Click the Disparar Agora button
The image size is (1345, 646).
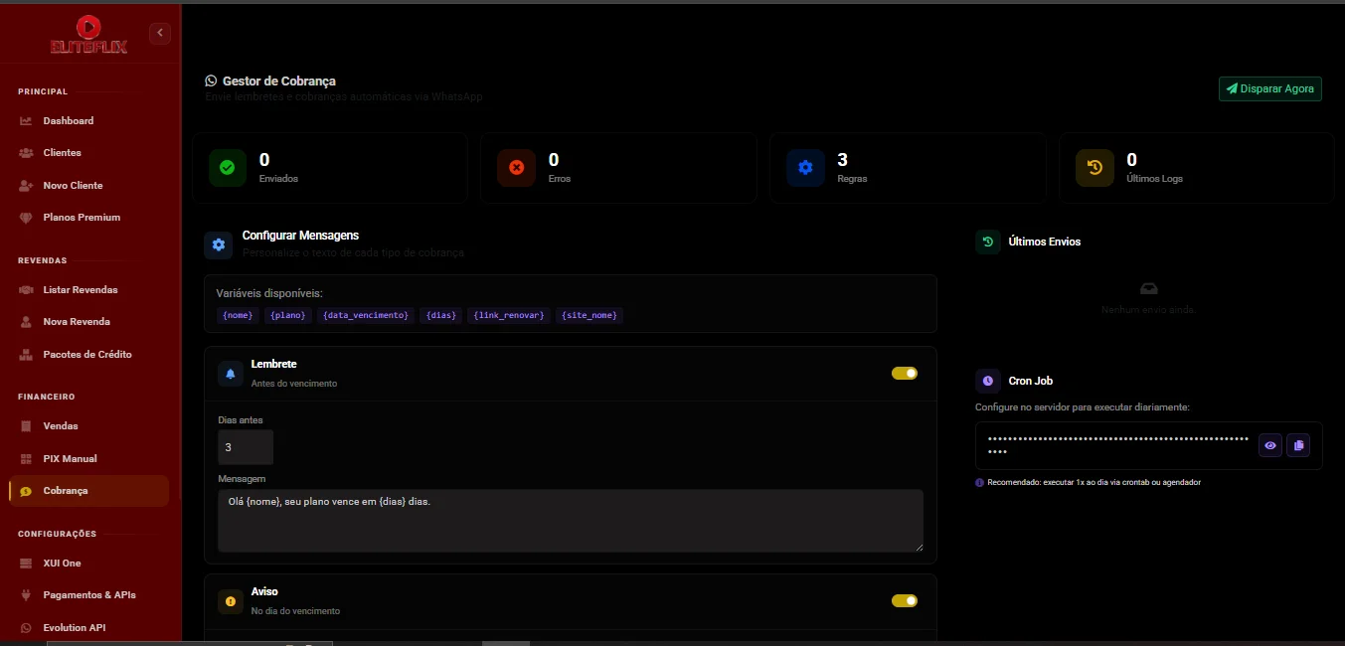click(1270, 88)
